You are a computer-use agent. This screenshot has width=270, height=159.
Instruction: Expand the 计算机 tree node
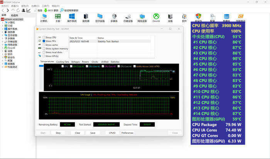[x=3, y=23]
